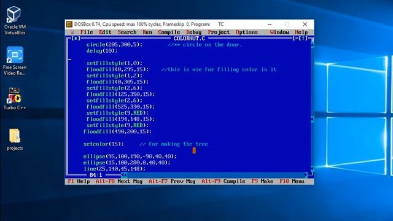Click the editor window close box [■]
Viewport: 393px width, 221px height.
point(76,38)
